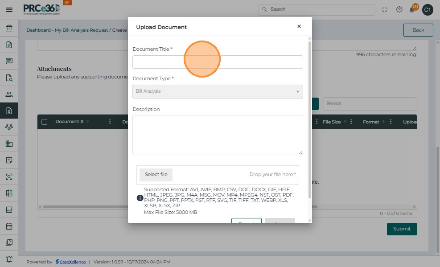Toggle fullscreen mode icon
The width and height of the screenshot is (440, 267).
385,9
